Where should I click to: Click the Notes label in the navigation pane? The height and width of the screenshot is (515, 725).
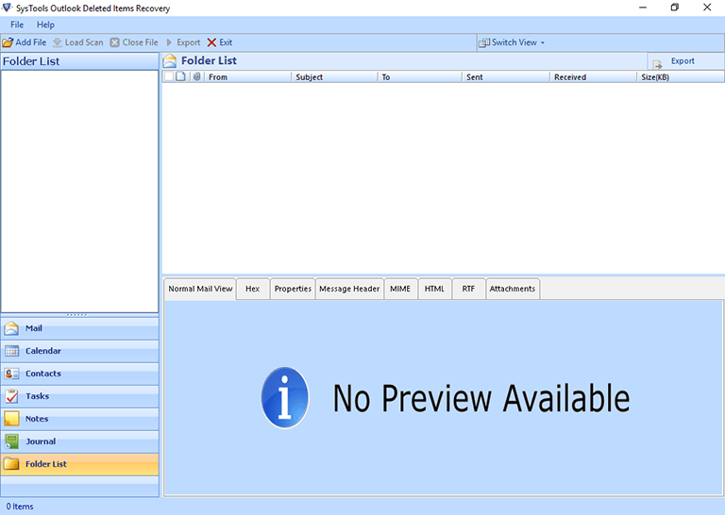click(37, 419)
